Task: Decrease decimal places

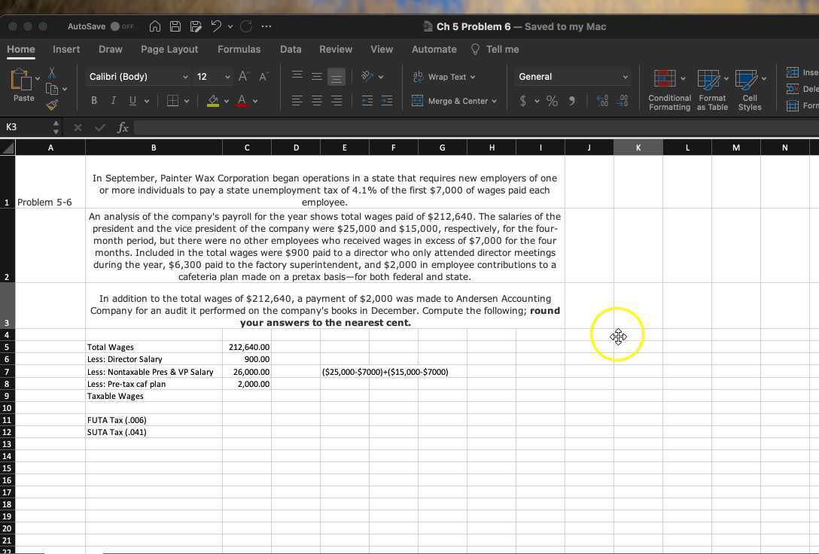Action: (622, 101)
